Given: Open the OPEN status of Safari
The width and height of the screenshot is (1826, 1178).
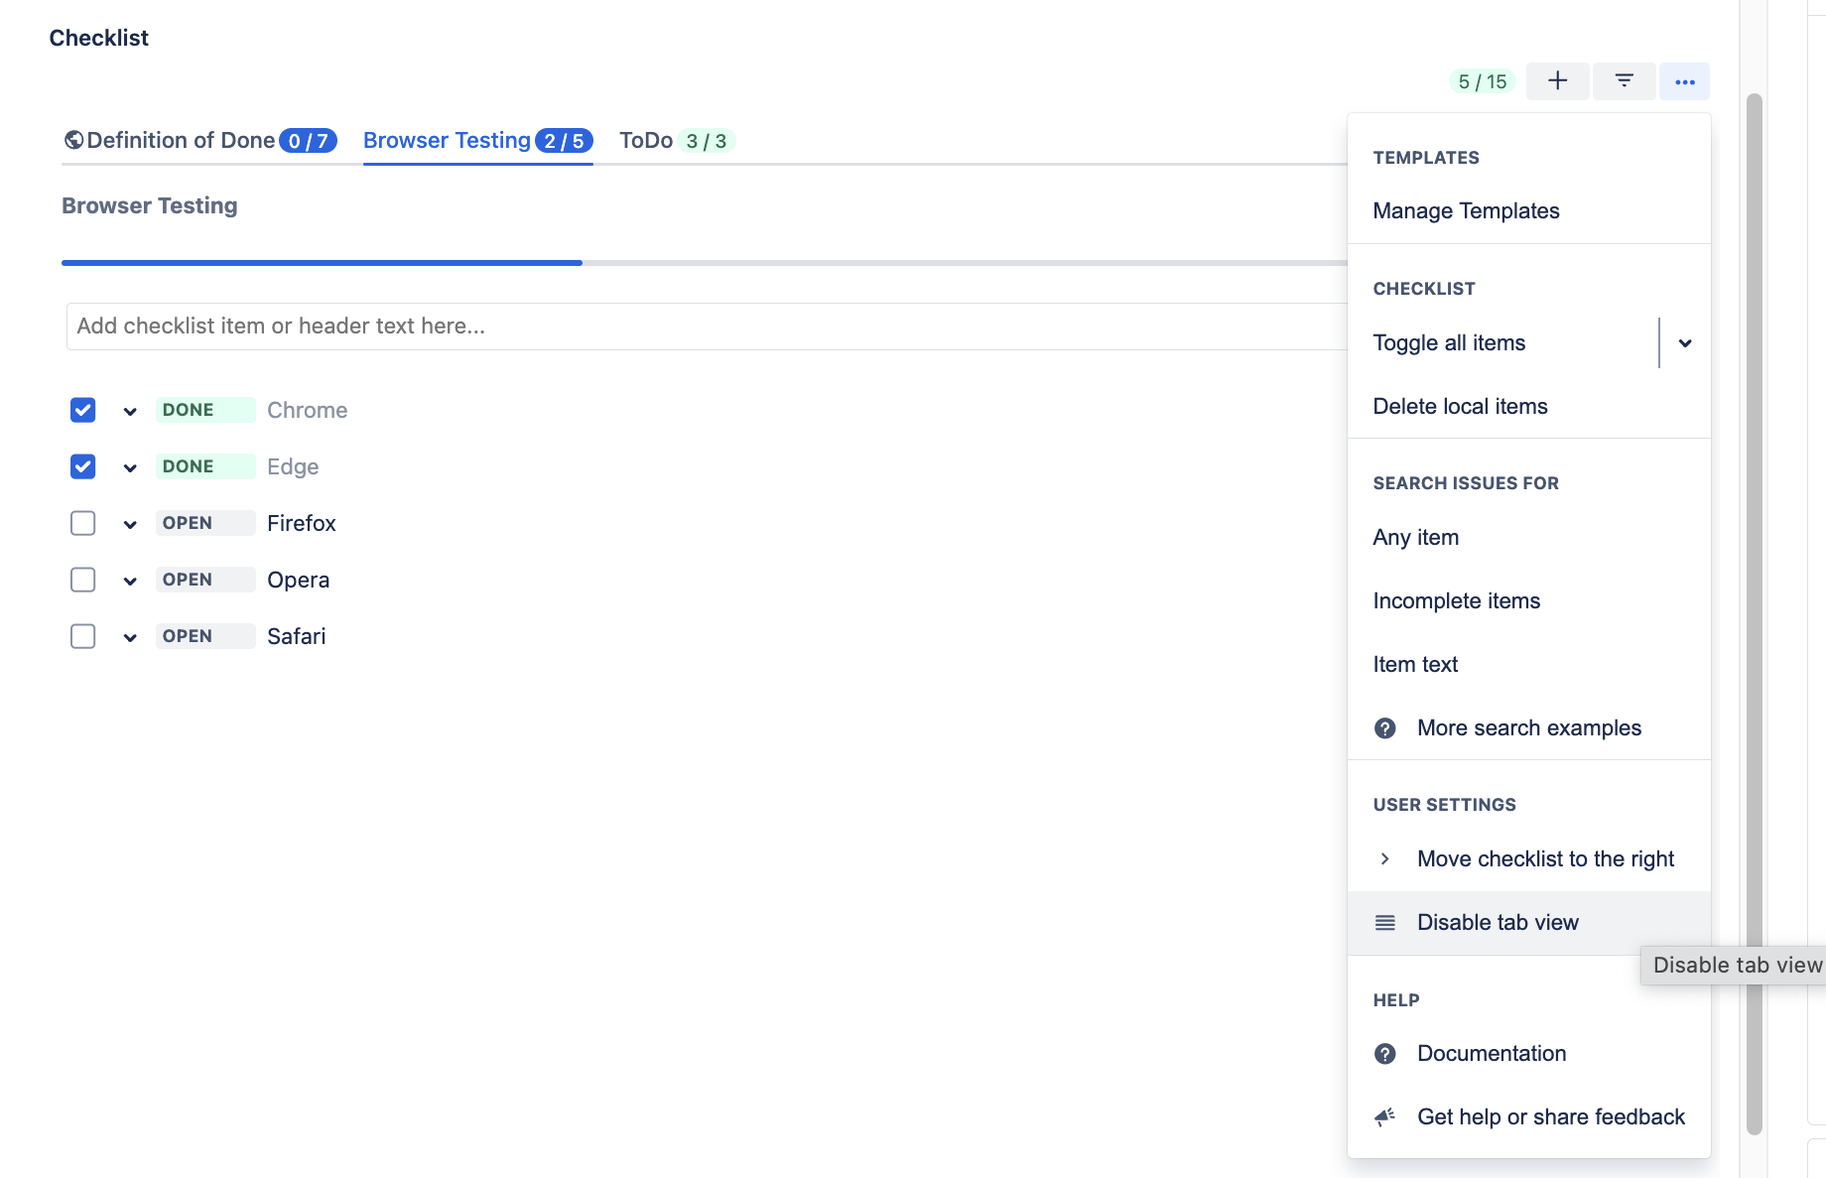Looking at the screenshot, I should (205, 636).
